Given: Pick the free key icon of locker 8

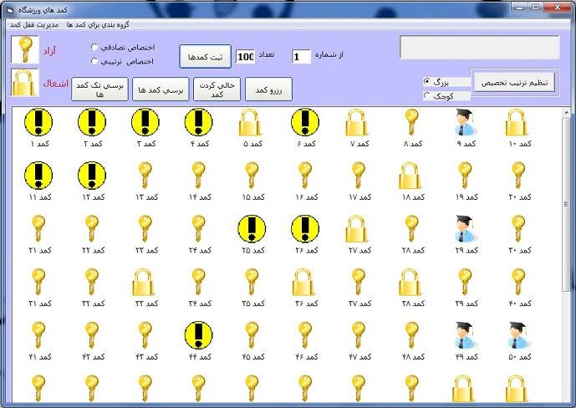Looking at the screenshot, I should coord(411,123).
